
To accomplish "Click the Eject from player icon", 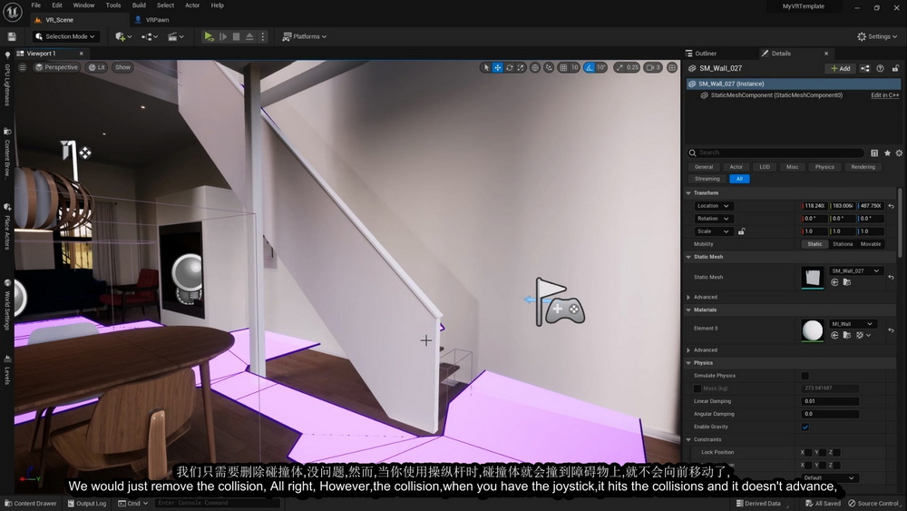I will tap(249, 36).
